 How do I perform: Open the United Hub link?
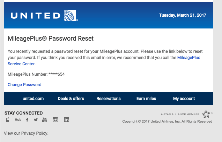pos(18,119)
